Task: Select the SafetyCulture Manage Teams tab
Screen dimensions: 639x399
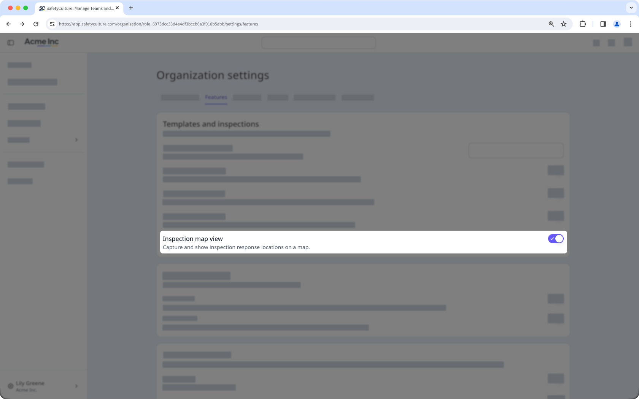Action: point(79,8)
